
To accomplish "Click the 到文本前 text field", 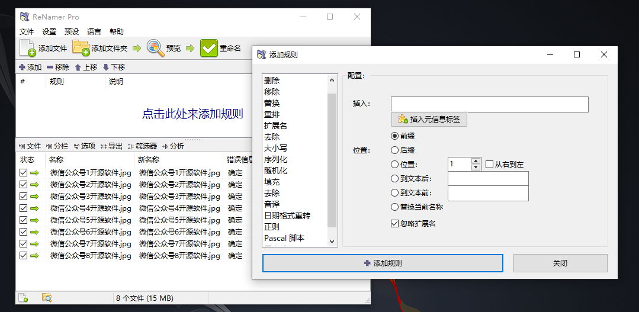I will pos(488,193).
